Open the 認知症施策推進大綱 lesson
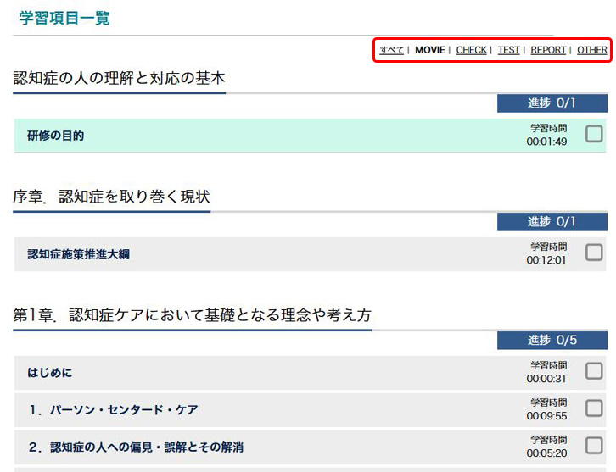 click(78, 254)
